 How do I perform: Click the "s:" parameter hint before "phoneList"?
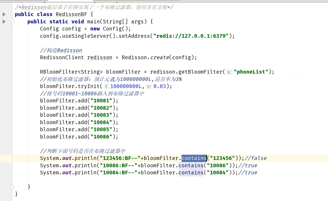pyautogui.click(x=229, y=72)
